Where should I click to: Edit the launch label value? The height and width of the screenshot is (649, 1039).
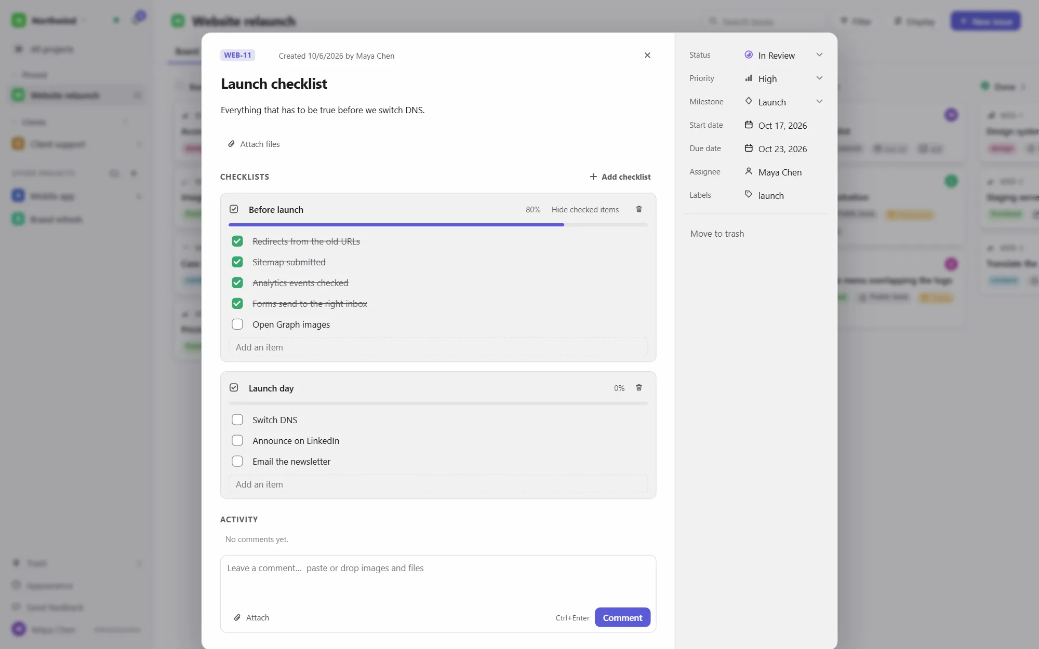click(x=771, y=196)
